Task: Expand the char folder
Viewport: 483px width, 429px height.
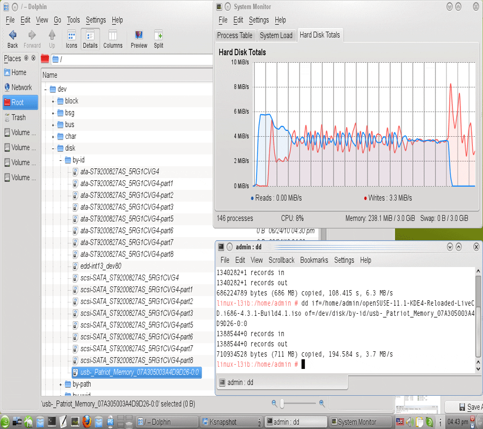Action: pyautogui.click(x=53, y=137)
